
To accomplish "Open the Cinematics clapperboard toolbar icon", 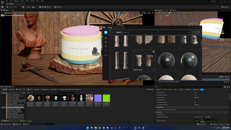I will (34, 7).
